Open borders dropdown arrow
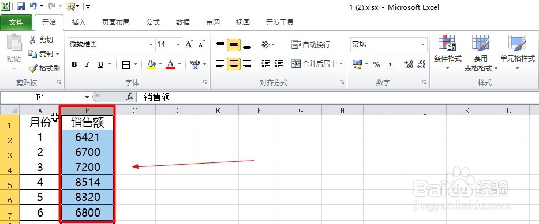 pos(136,64)
